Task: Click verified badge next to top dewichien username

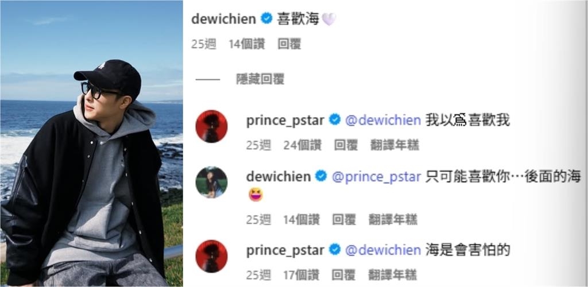Action: (x=266, y=18)
